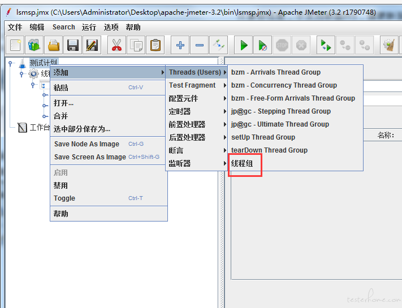The width and height of the screenshot is (402, 308).
Task: Add bzm - Free-Form Arrivals Thread Group
Action: (x=295, y=98)
